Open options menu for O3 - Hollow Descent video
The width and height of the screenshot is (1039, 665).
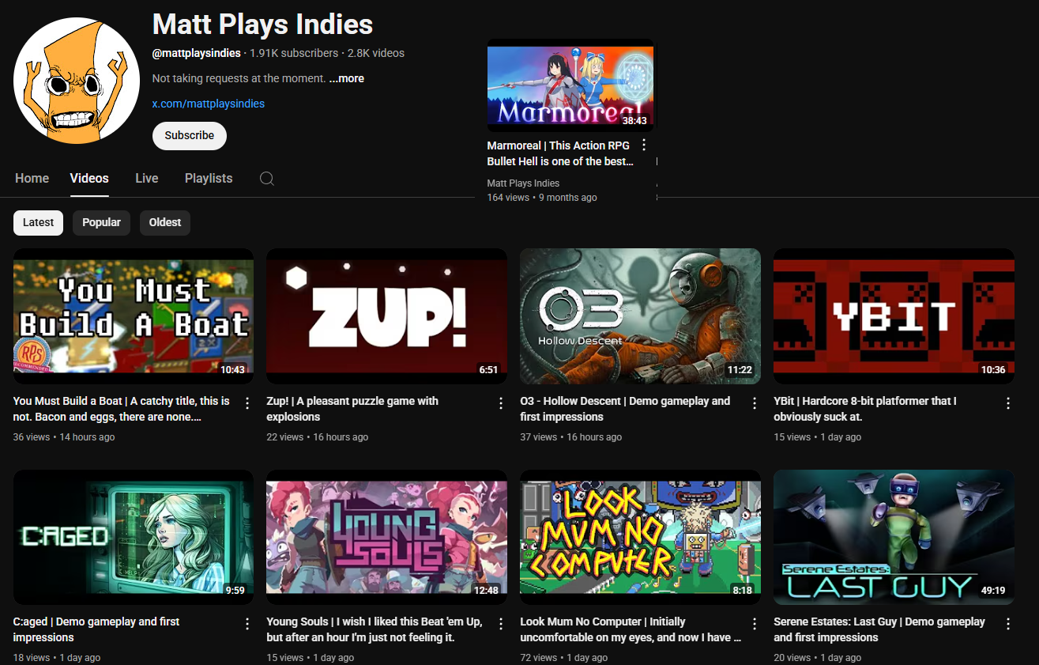[x=755, y=403]
